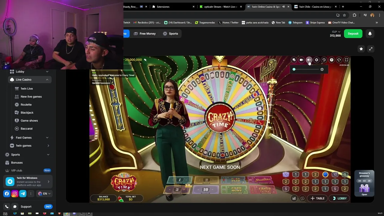Open advanced sound settings gear beside slider
Viewport: 384px width, 216px height.
coord(322,69)
